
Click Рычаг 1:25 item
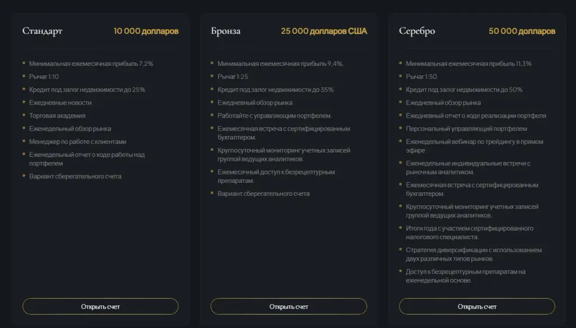tap(232, 77)
